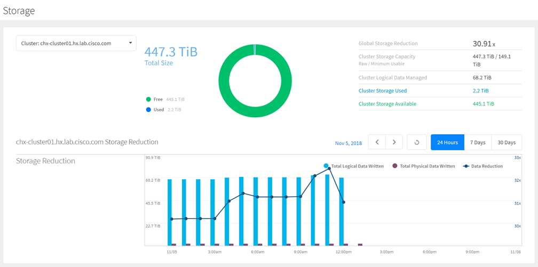Toggle Data Reduction line legend
Image resolution: width=538 pixels, height=267 pixels.
tap(466, 166)
